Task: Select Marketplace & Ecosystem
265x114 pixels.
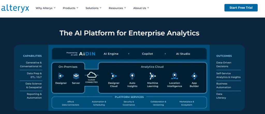Action: [x=187, y=103]
